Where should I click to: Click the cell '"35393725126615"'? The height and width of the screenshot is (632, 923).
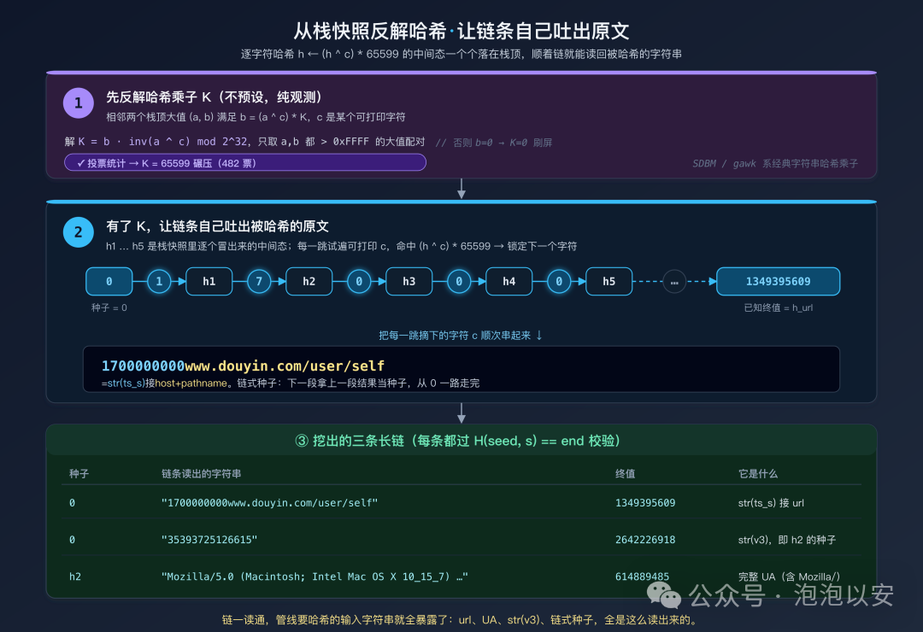tap(209, 540)
